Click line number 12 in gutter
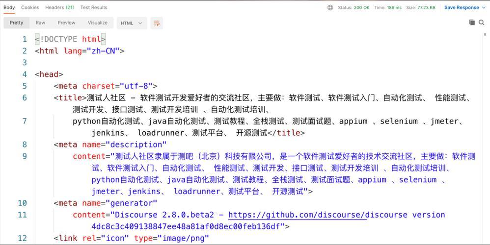This screenshot has width=490, height=245. tap(22, 238)
